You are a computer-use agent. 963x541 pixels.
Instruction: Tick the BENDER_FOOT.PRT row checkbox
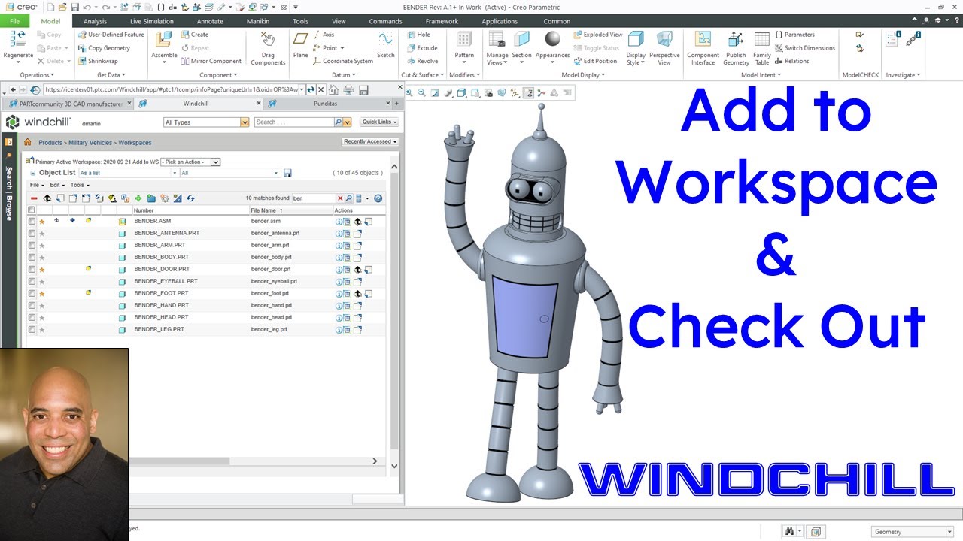(32, 294)
